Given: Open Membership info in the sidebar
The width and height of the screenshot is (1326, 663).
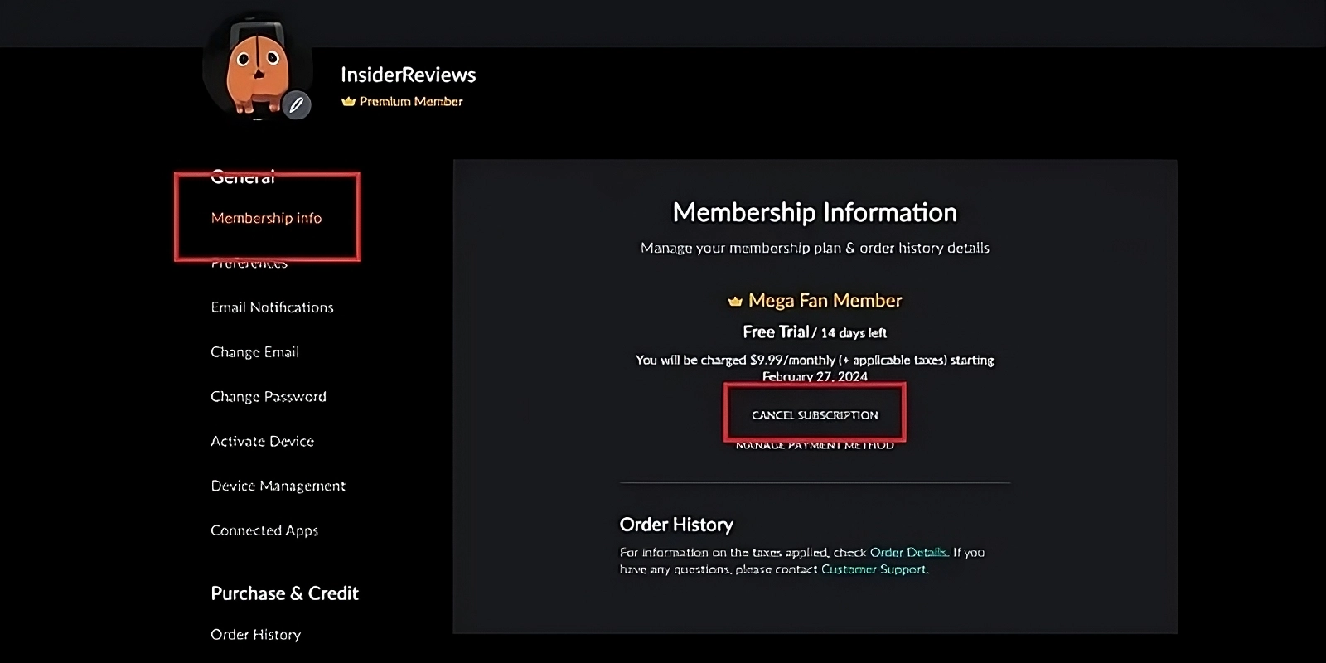Looking at the screenshot, I should click(266, 218).
